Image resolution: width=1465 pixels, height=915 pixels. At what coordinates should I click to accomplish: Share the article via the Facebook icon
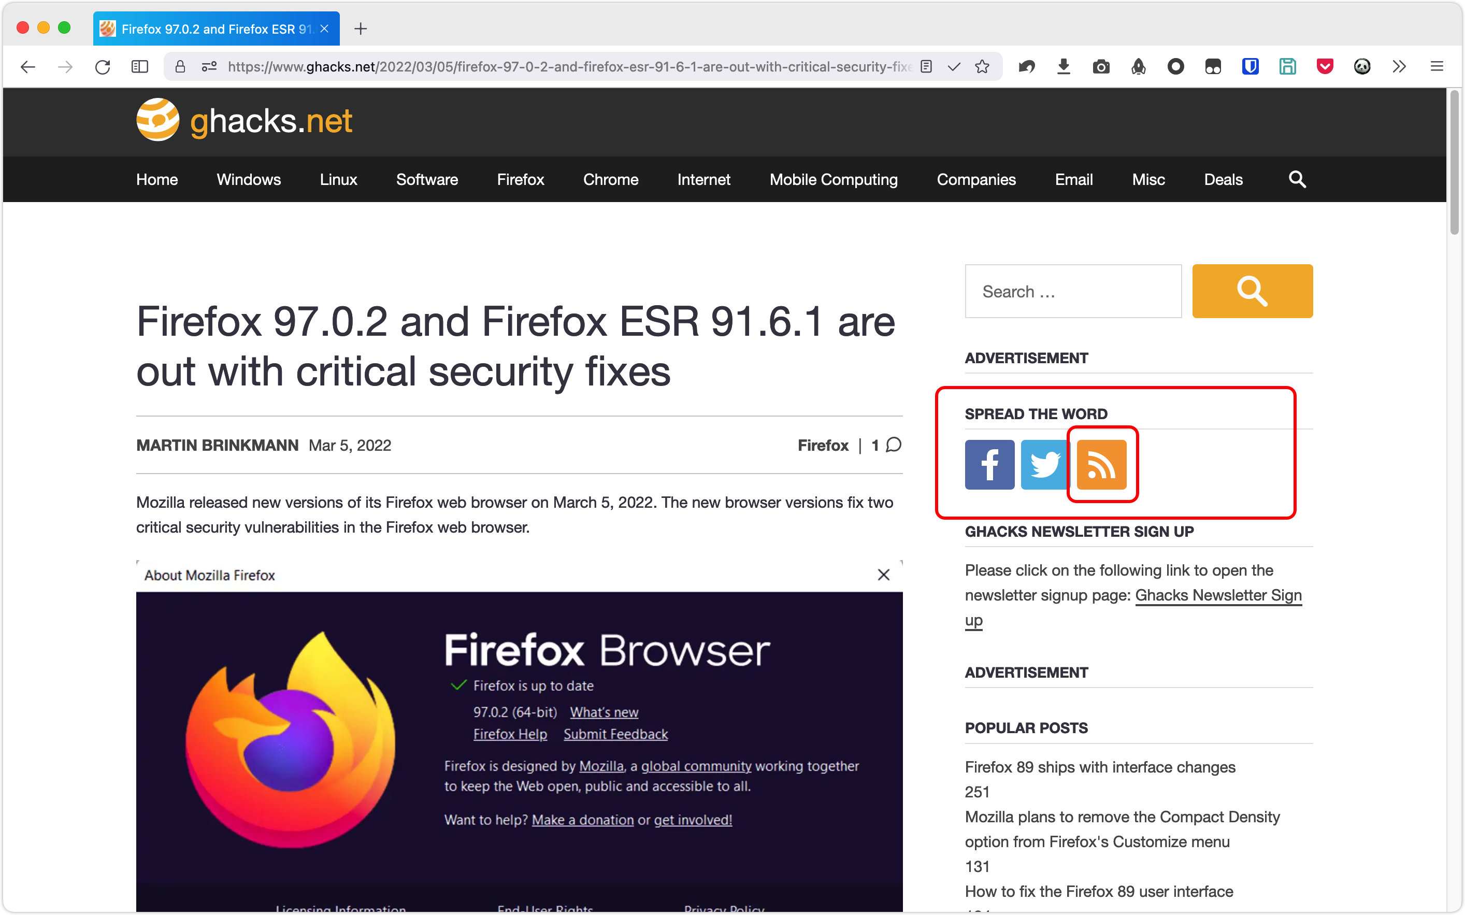pyautogui.click(x=989, y=464)
